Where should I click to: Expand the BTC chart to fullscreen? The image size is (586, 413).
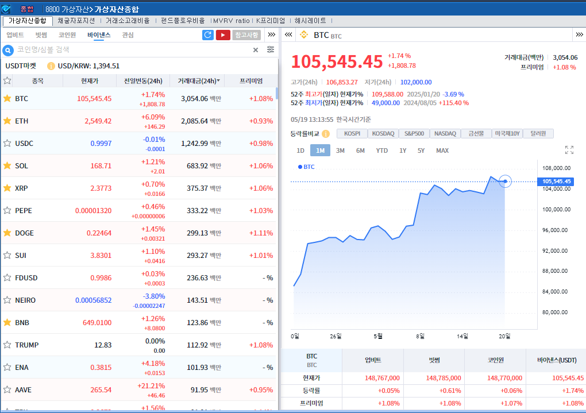pyautogui.click(x=569, y=149)
